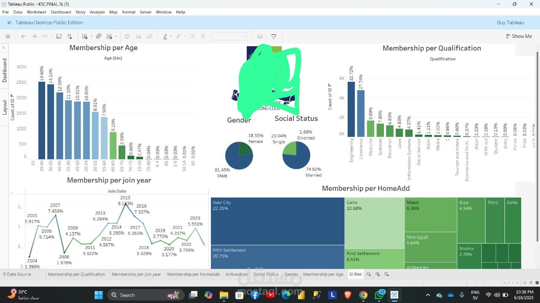540x303 pixels.
Task: Open the File menu
Action: coord(5,12)
